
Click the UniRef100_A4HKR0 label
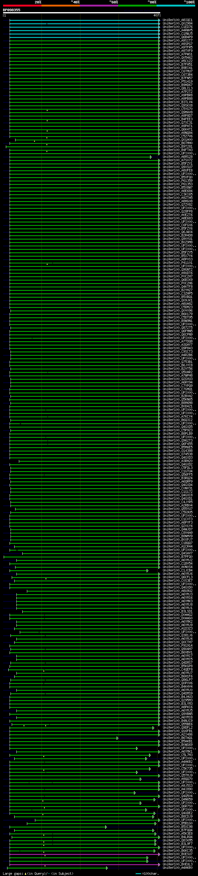(x=177, y=868)
